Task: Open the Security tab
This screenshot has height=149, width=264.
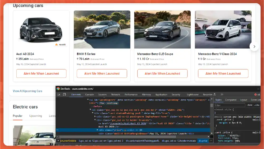Action: click(176, 95)
